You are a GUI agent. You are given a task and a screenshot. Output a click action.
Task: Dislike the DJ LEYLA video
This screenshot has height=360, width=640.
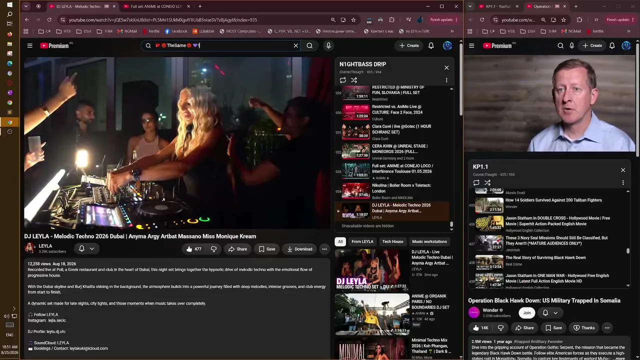[x=213, y=249]
